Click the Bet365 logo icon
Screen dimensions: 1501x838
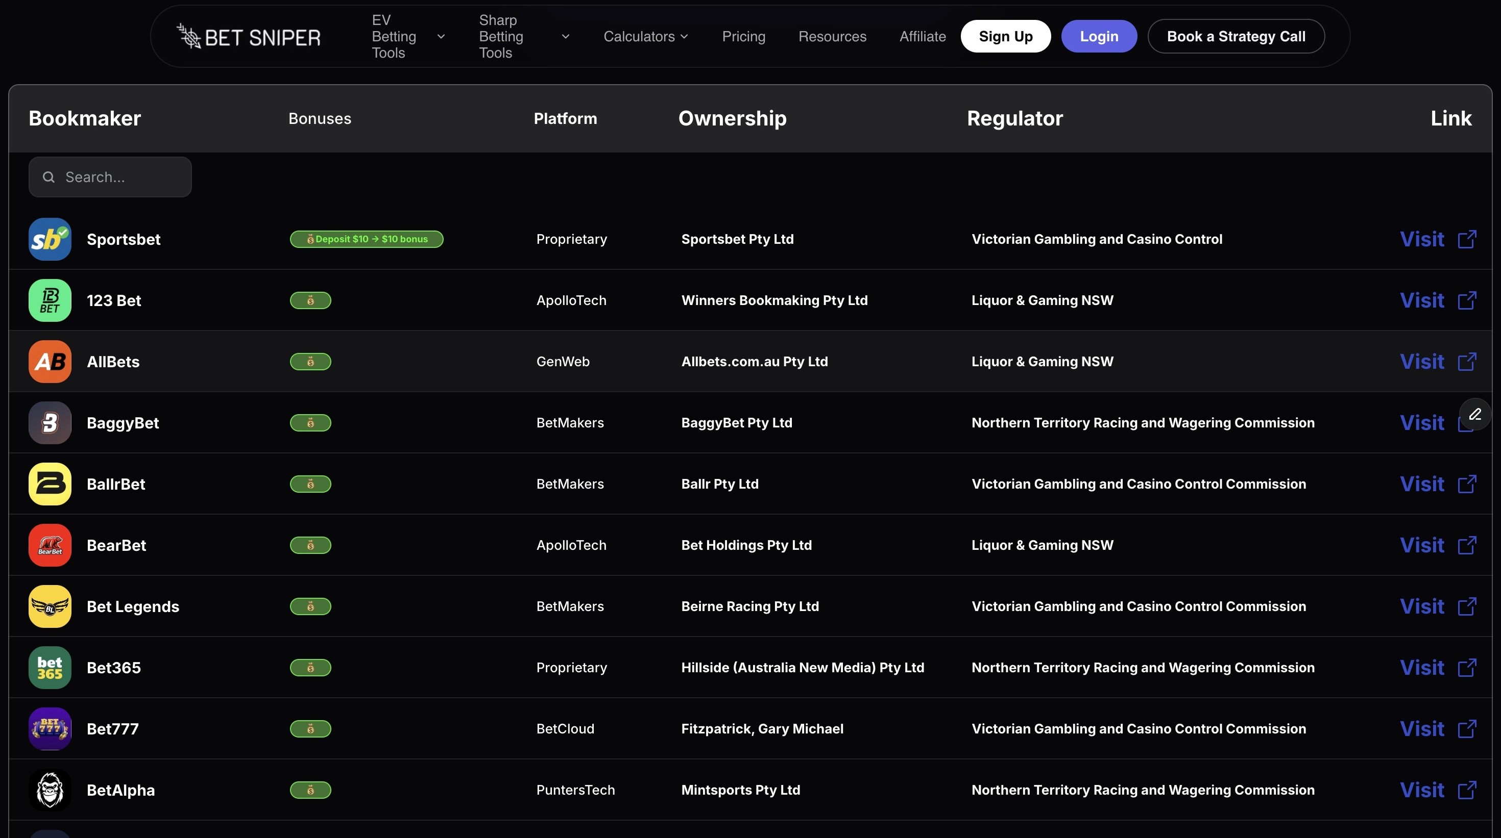[50, 668]
